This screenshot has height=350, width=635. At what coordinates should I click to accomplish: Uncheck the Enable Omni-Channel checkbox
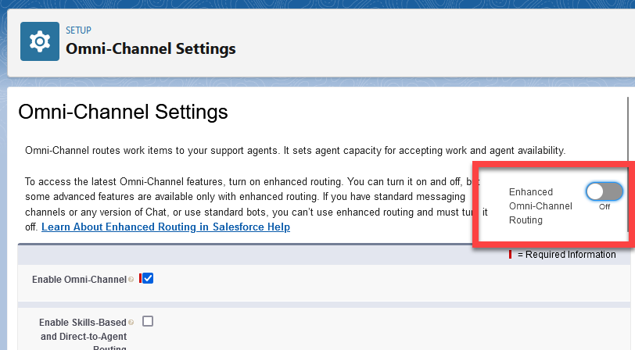click(x=148, y=278)
